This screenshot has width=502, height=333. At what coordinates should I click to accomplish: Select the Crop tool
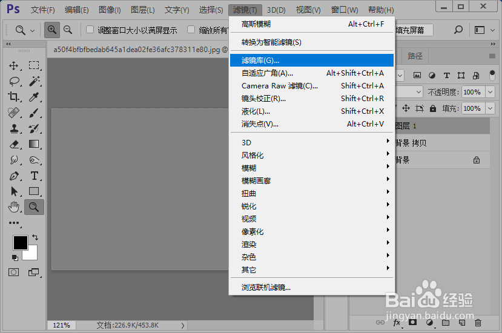coord(13,97)
